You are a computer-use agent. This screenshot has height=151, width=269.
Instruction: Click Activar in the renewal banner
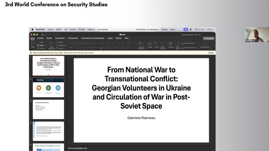click(211, 53)
